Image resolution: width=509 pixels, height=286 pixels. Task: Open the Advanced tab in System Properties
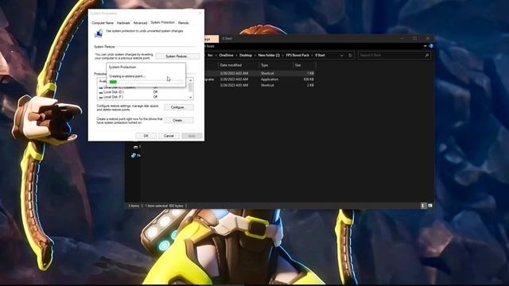tap(140, 23)
